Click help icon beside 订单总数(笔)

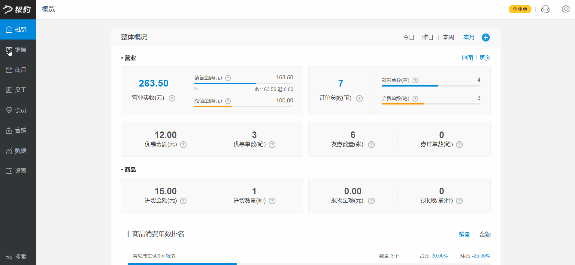359,98
